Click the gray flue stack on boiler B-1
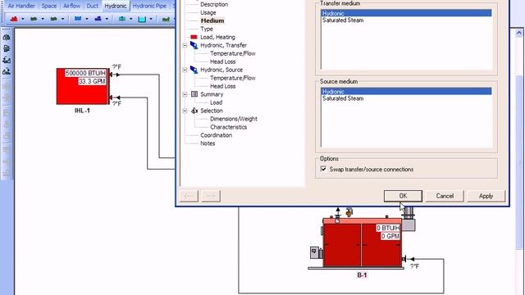The image size is (525, 295). pyautogui.click(x=409, y=219)
